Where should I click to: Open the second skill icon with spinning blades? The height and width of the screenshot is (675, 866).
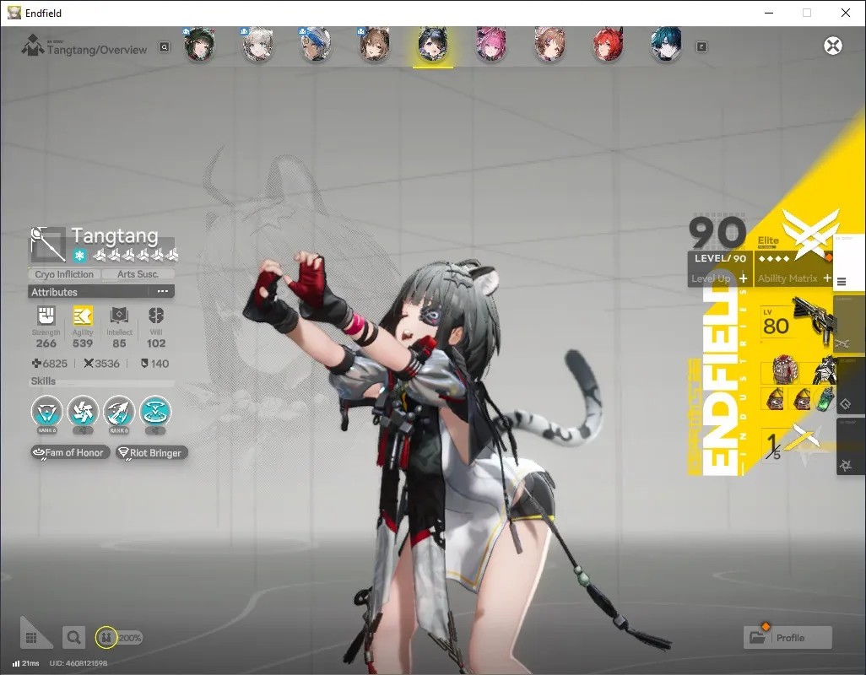[83, 412]
